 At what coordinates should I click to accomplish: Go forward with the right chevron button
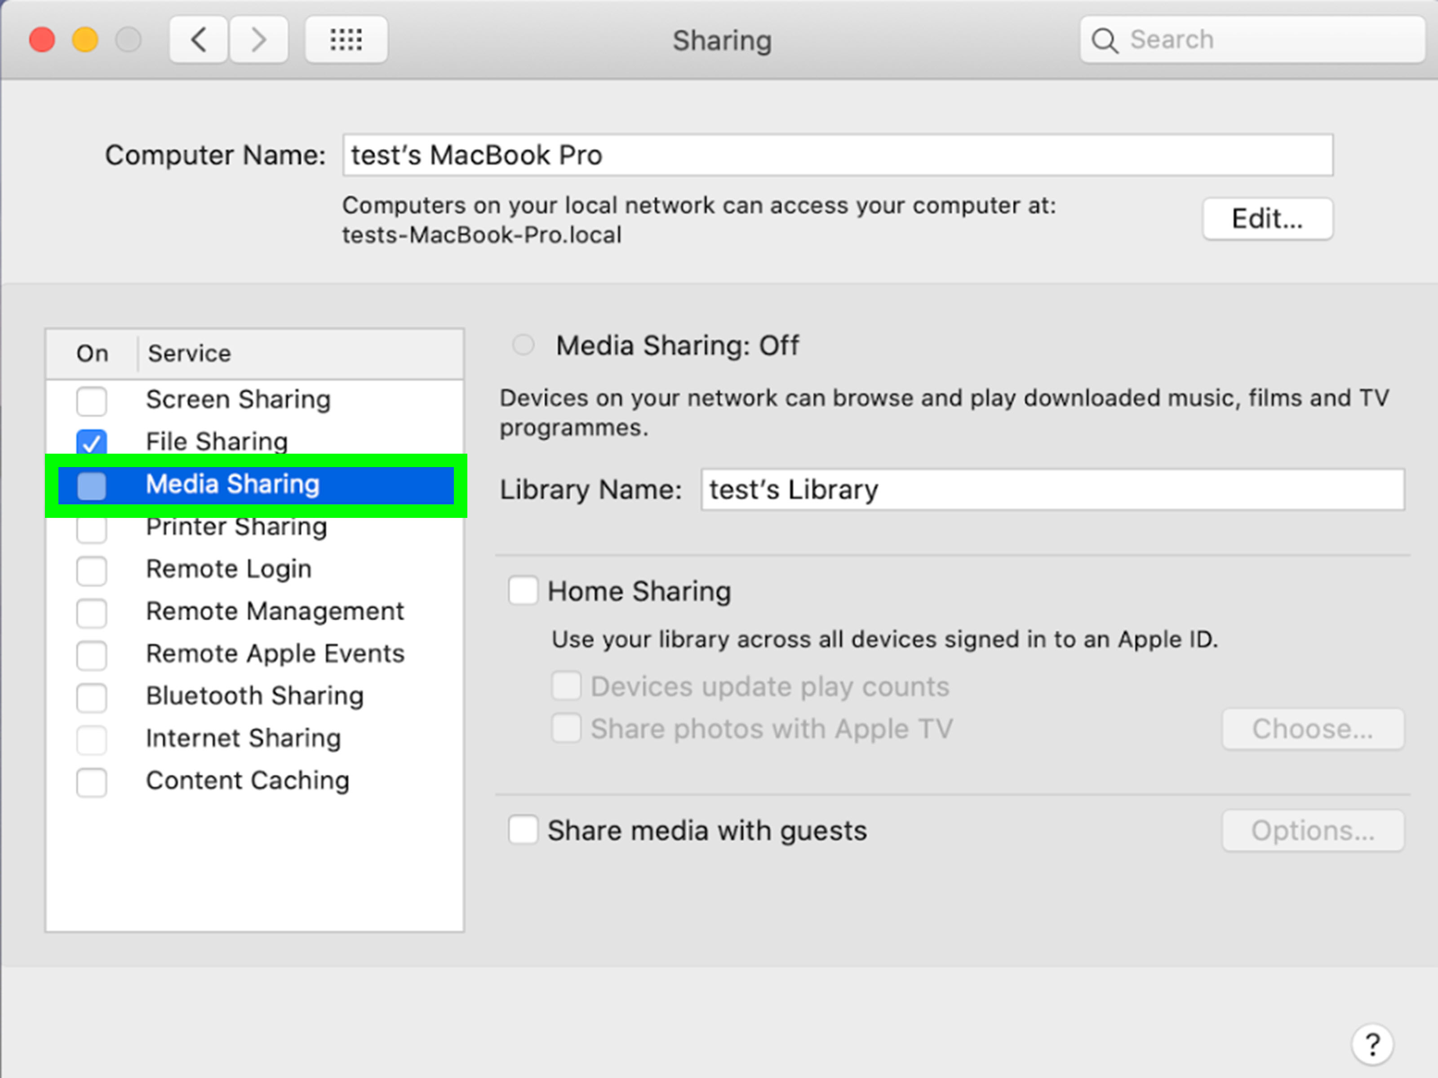[259, 40]
